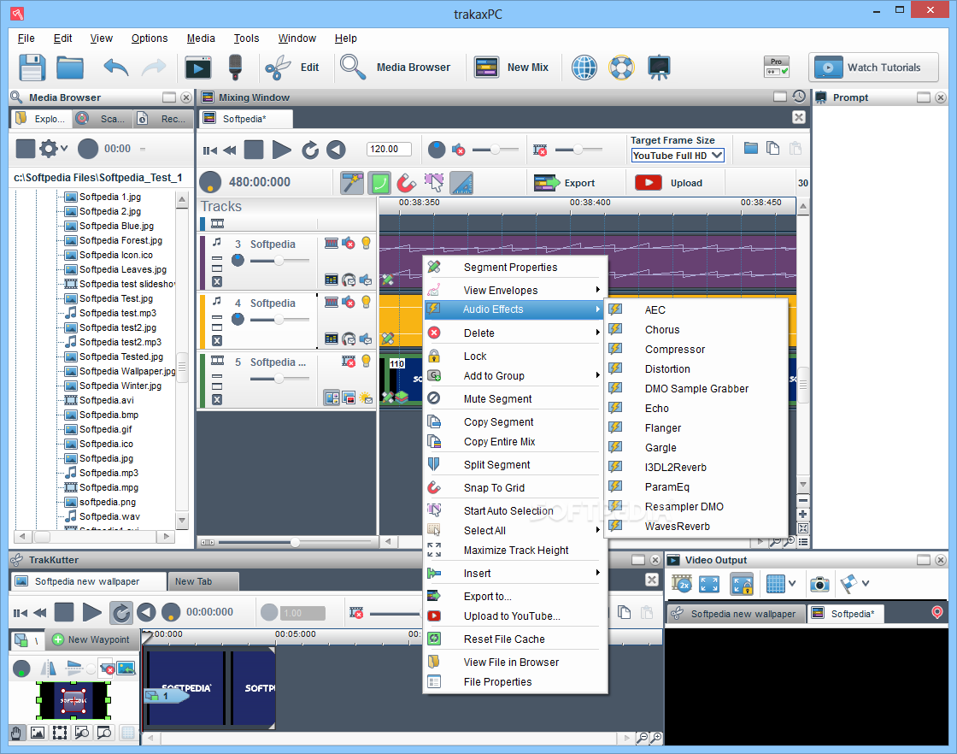Toggle the light bulb on track 5 Softpedia
The height and width of the screenshot is (754, 957).
[x=367, y=361]
